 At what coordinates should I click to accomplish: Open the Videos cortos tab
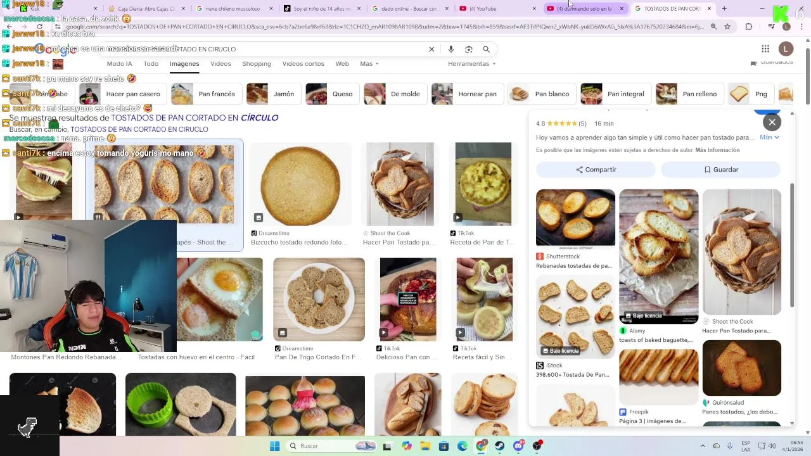(303, 64)
